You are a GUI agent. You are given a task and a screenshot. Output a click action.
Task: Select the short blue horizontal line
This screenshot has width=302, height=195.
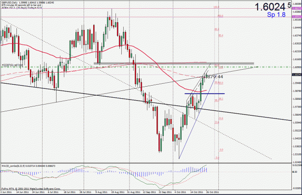[x=204, y=94]
